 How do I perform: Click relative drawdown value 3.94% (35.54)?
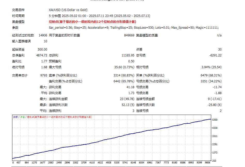tap(211, 67)
